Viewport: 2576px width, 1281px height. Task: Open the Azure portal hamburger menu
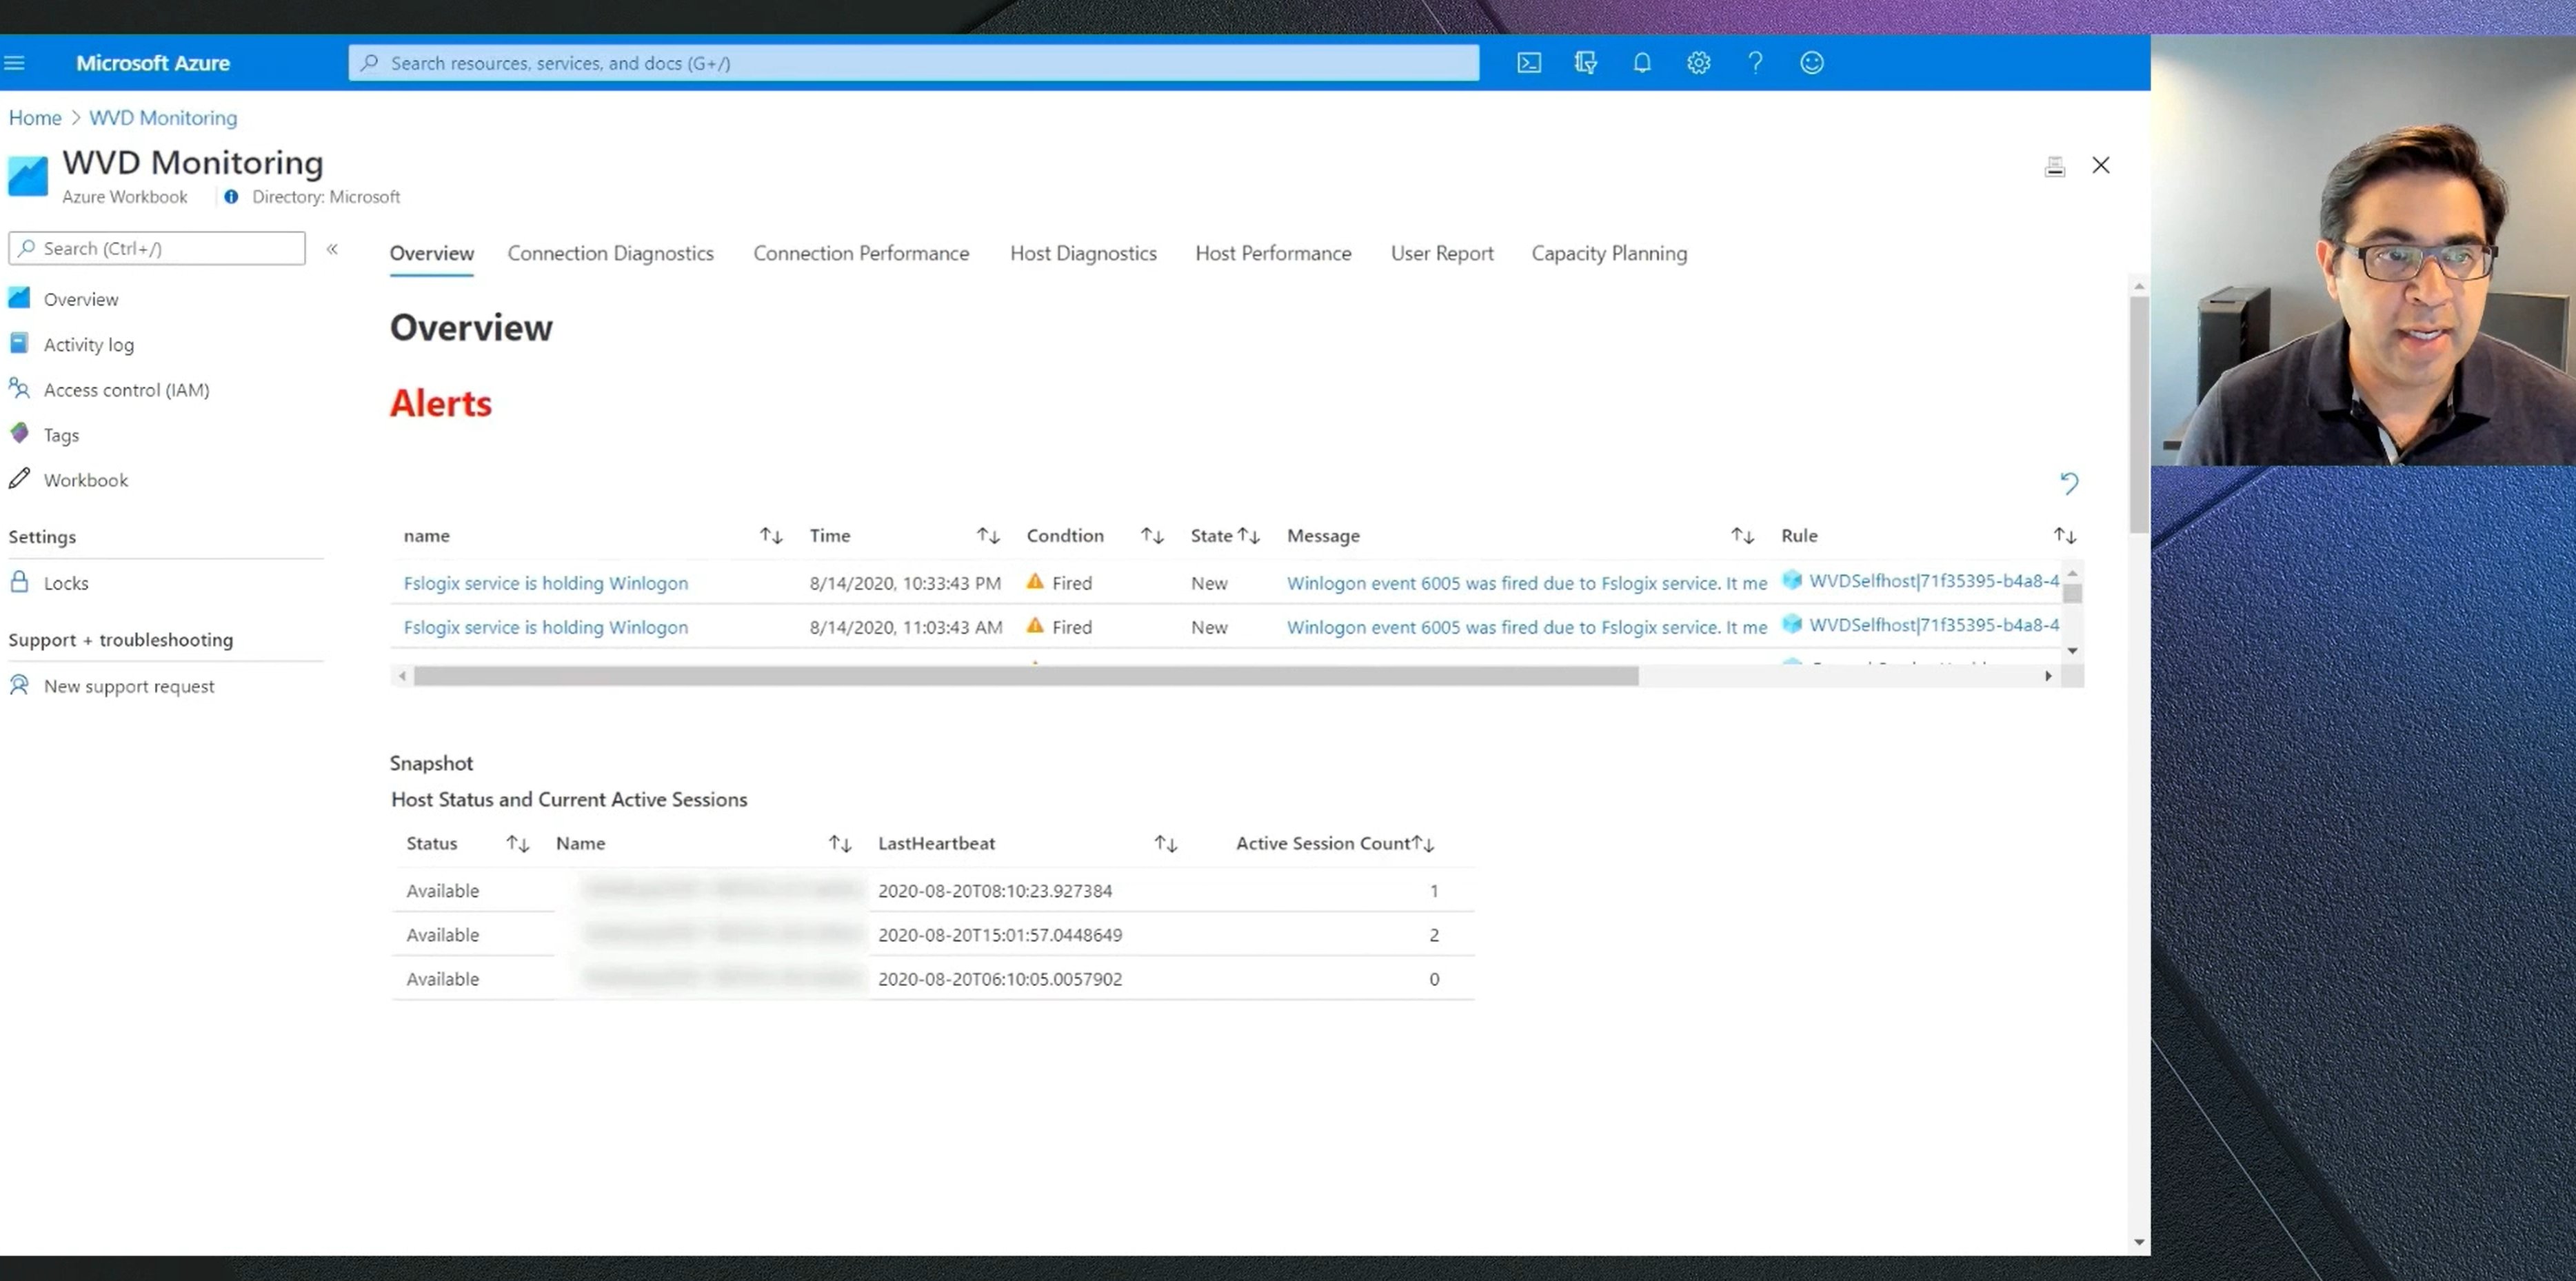click(x=14, y=63)
